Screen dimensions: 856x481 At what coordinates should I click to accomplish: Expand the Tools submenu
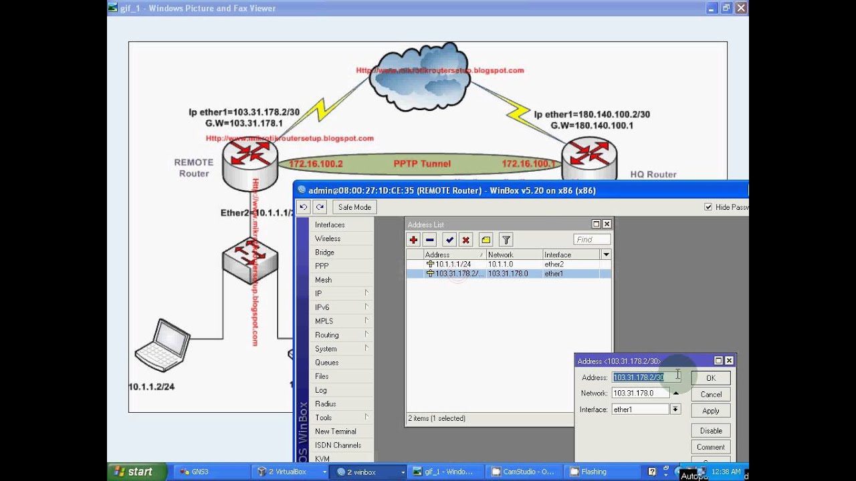click(x=340, y=418)
